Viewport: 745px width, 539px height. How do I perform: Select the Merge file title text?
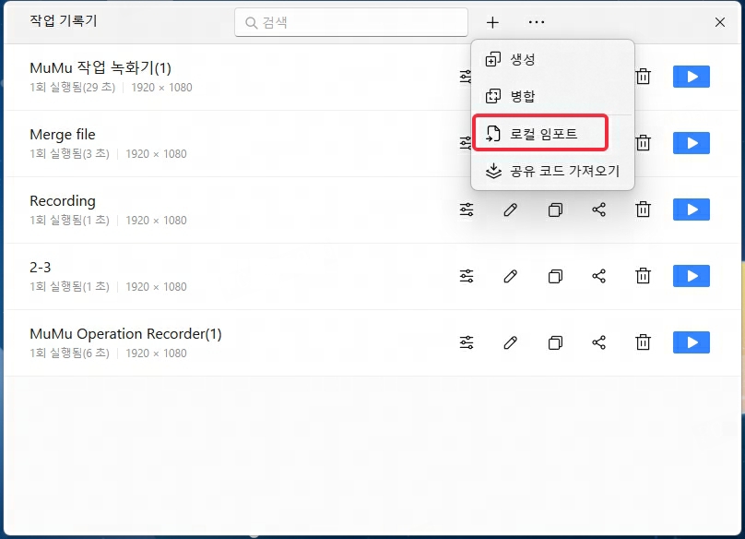pos(63,135)
